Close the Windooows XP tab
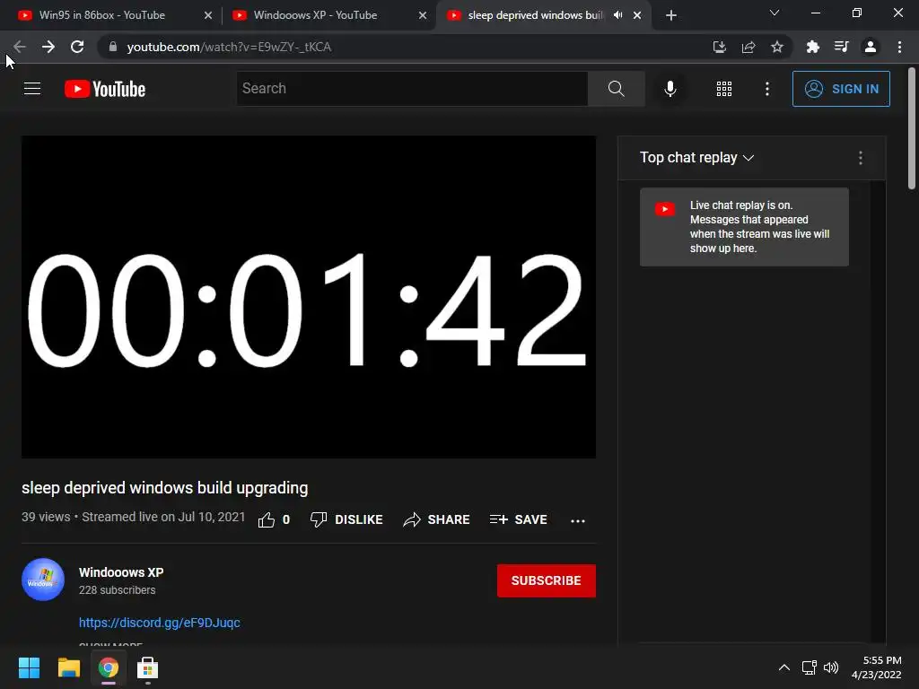Screen dimensions: 919x689 point(423,15)
